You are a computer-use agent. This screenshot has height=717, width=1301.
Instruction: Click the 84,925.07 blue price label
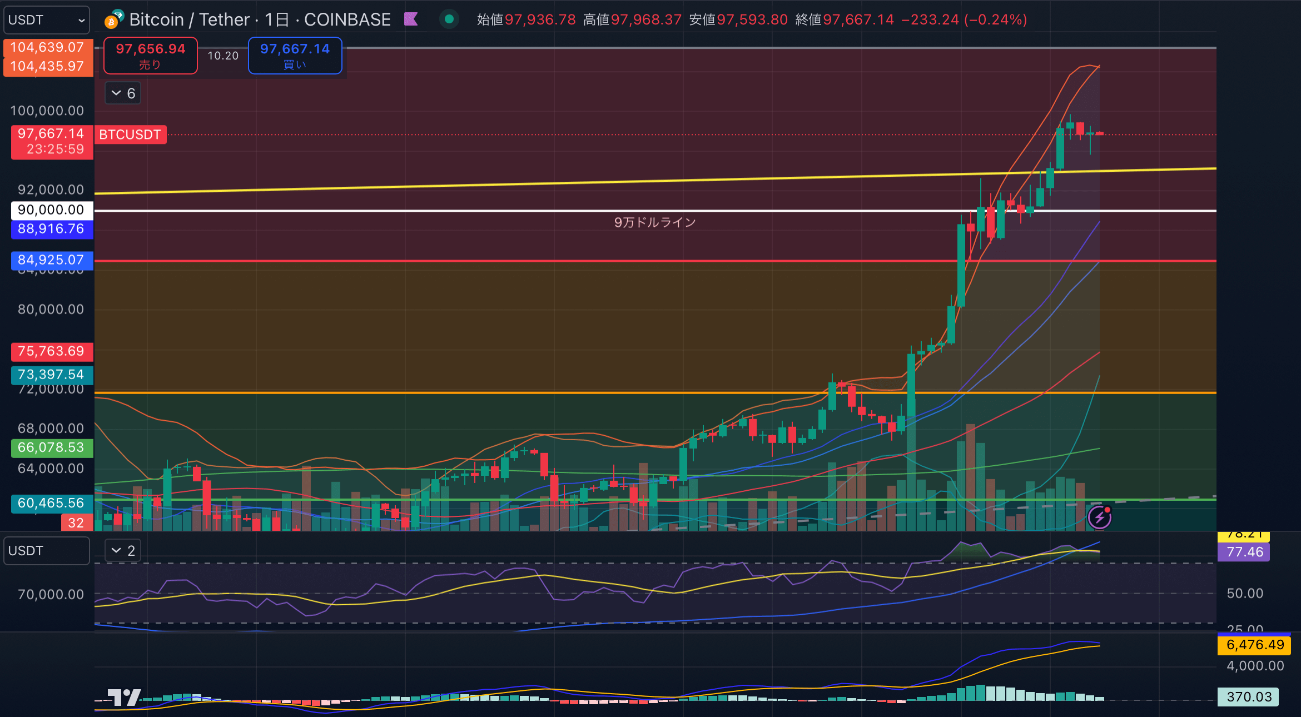tap(51, 260)
